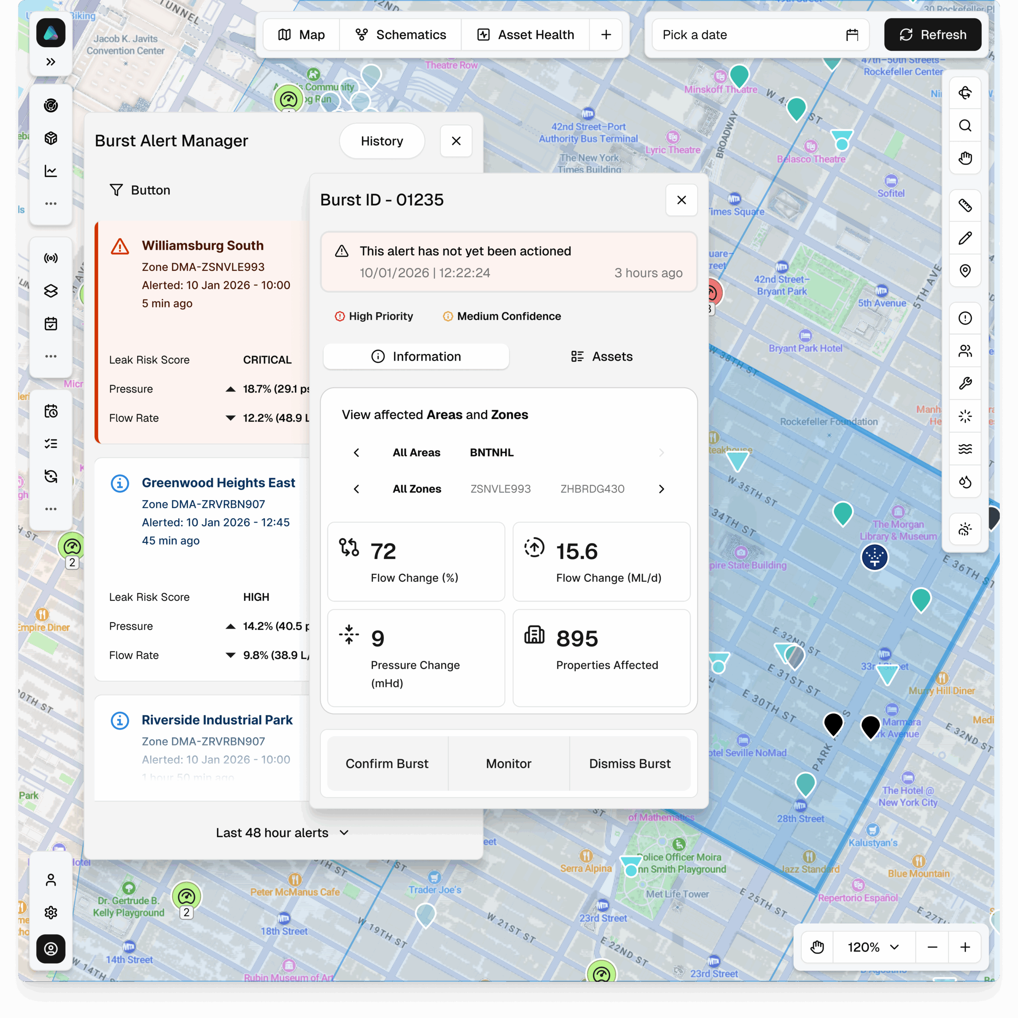This screenshot has width=1018, height=1018.
Task: Open the layers icon in left sidebar
Action: point(51,291)
